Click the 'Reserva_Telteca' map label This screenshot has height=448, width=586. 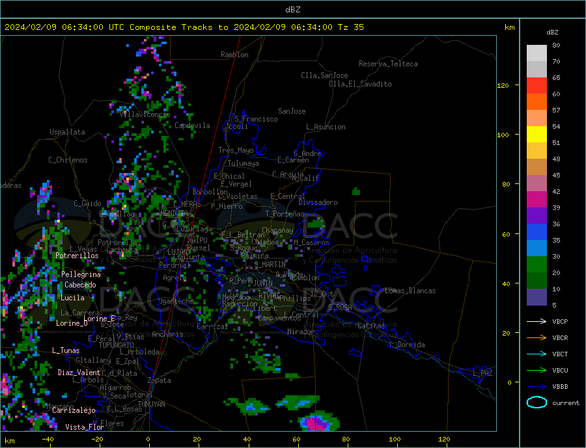(x=388, y=64)
